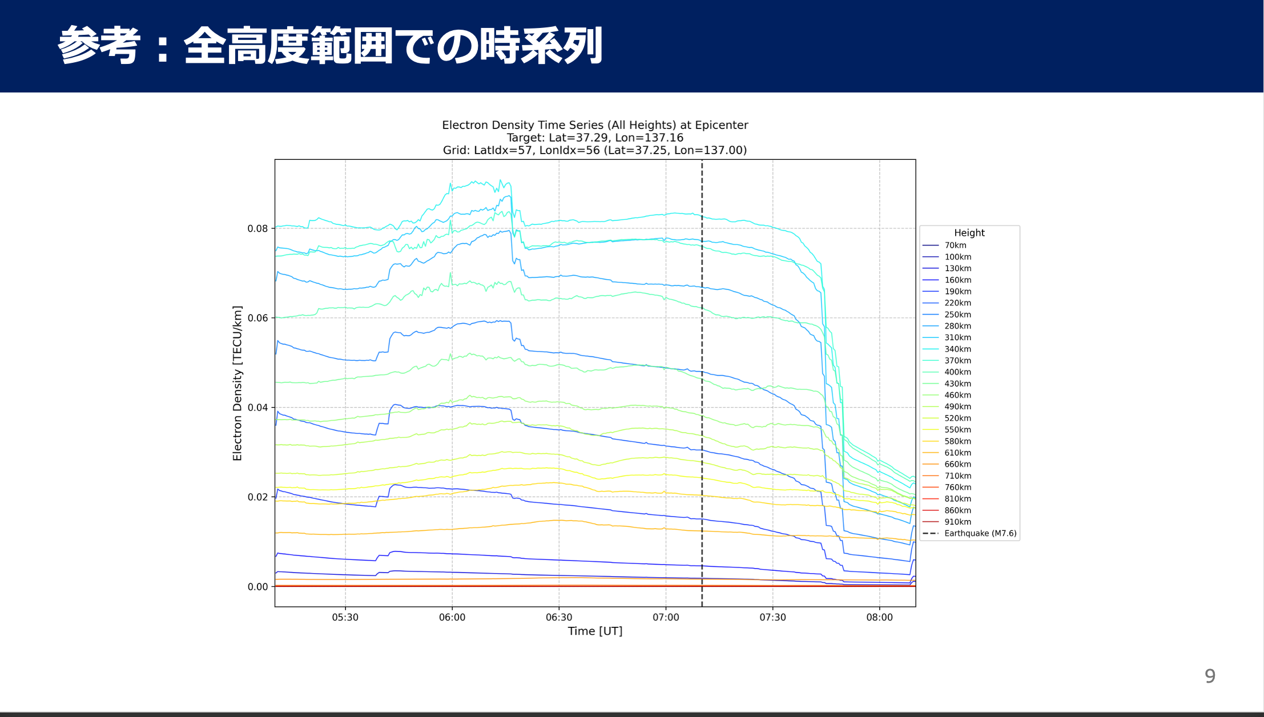Click the Height legend title
This screenshot has height=717, width=1264.
[x=969, y=233]
